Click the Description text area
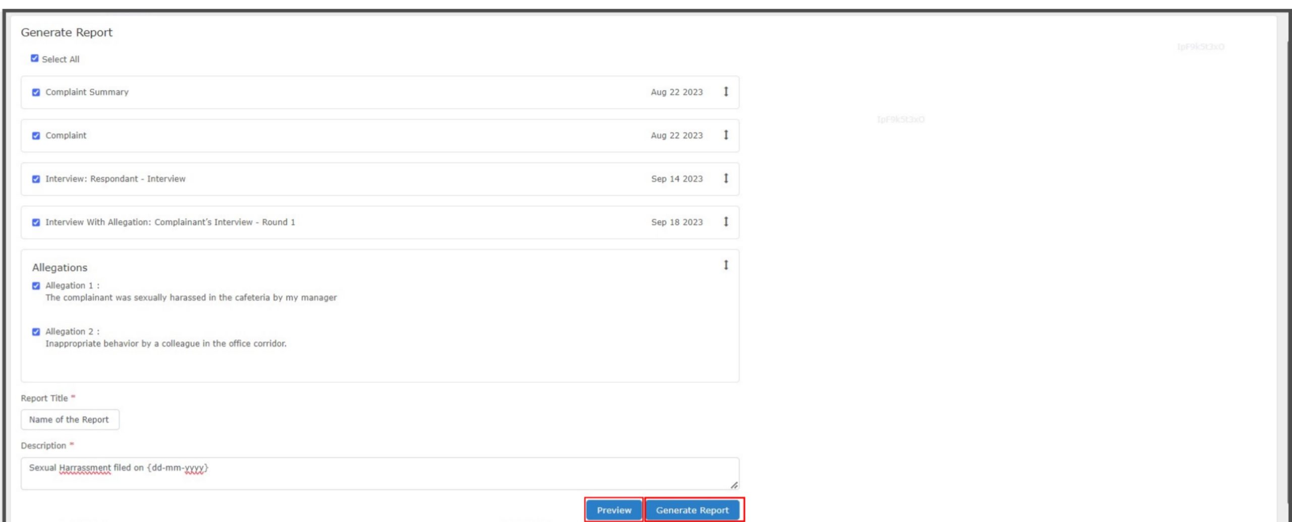This screenshot has height=522, width=1292. tap(380, 474)
